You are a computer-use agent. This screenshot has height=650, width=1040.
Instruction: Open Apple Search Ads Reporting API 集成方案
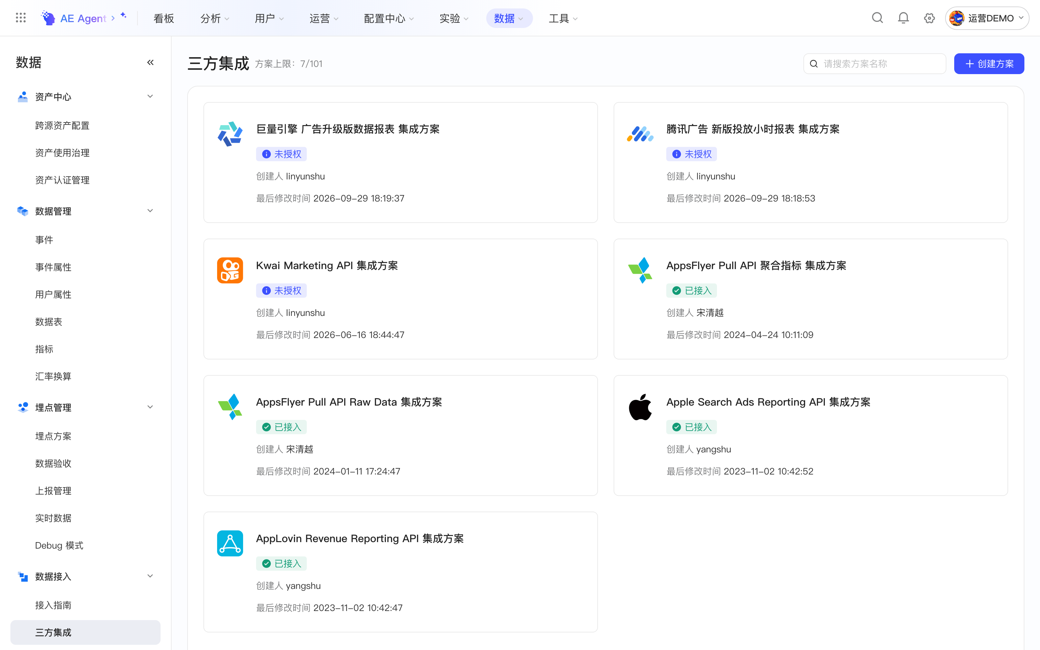pyautogui.click(x=768, y=402)
